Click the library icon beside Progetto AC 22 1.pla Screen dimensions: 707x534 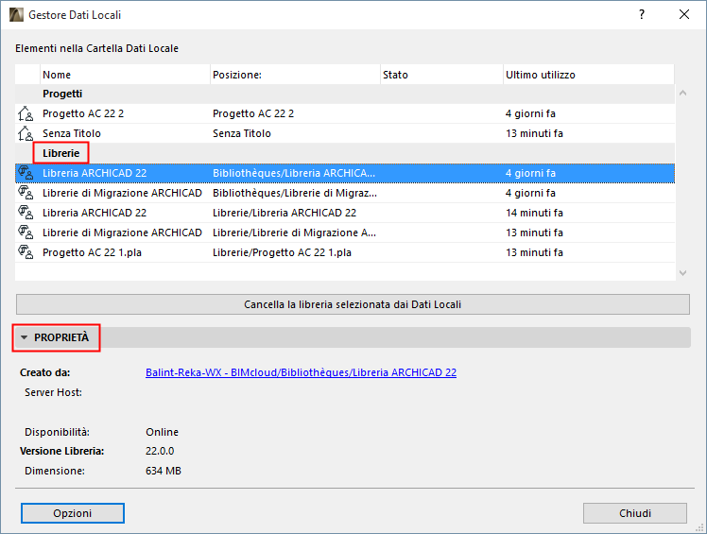coord(26,252)
